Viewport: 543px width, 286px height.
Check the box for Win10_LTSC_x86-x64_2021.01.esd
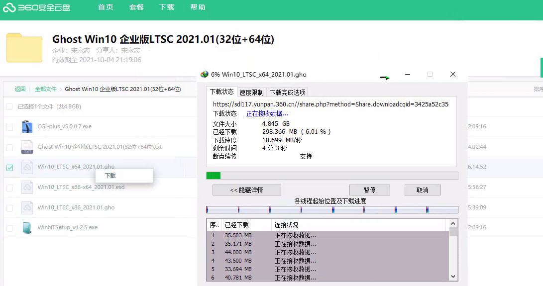[x=9, y=188]
